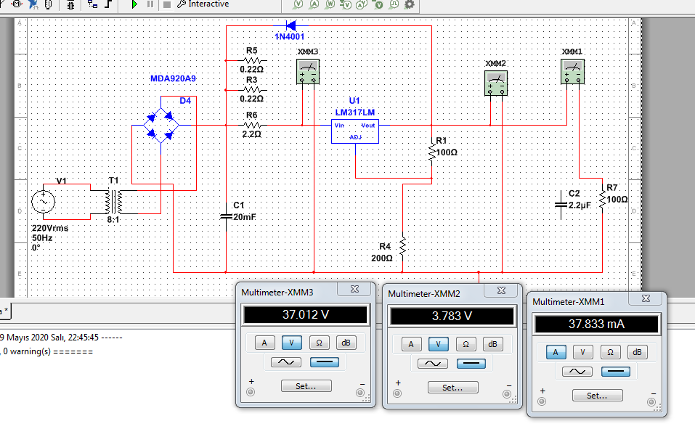Run the simulation with green play button
The image size is (695, 429).
point(135,4)
